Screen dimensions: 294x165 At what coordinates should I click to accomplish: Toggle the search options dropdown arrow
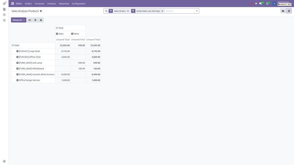point(197,11)
